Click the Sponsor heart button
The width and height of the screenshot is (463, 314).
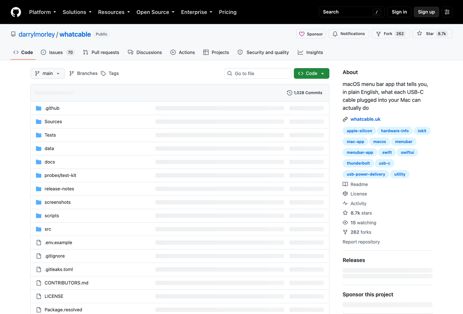(x=311, y=34)
